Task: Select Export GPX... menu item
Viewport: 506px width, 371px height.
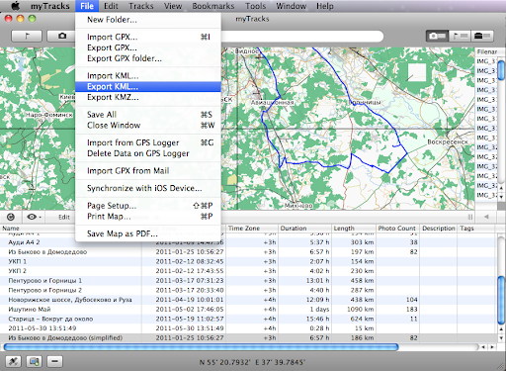Action: (x=148, y=47)
